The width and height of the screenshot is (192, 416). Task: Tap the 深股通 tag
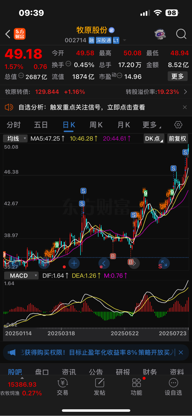pos(104,41)
